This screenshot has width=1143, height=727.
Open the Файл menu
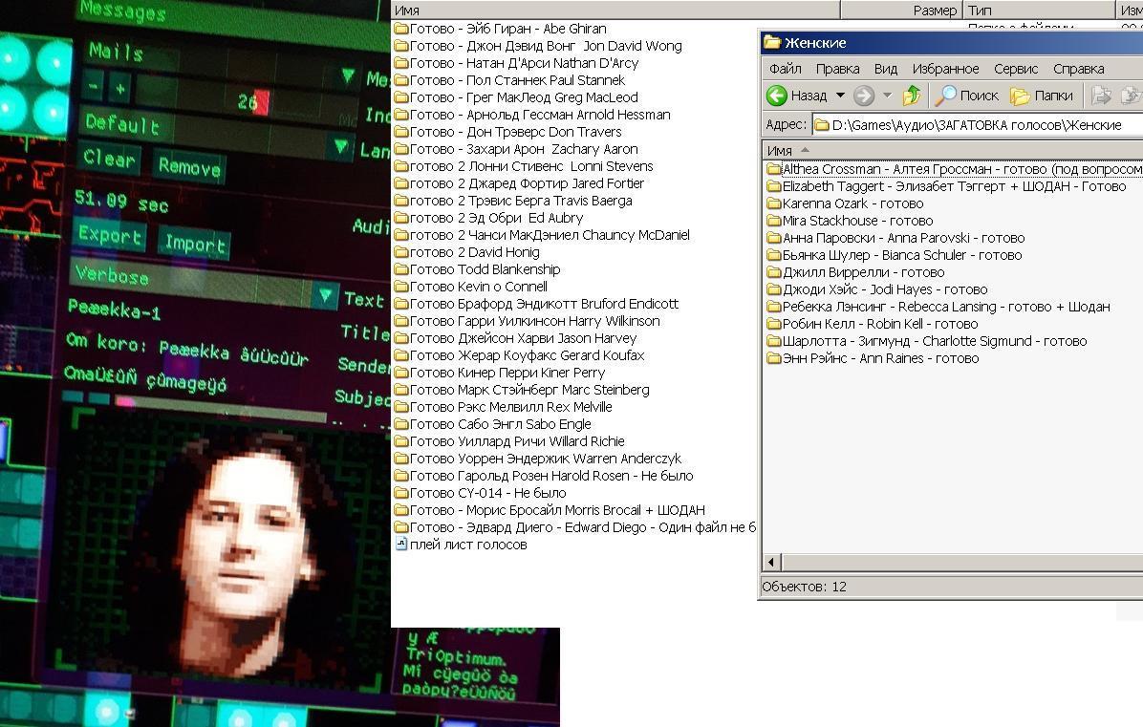coord(785,69)
